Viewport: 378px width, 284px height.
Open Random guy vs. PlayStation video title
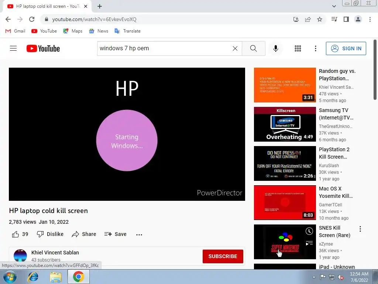(337, 75)
